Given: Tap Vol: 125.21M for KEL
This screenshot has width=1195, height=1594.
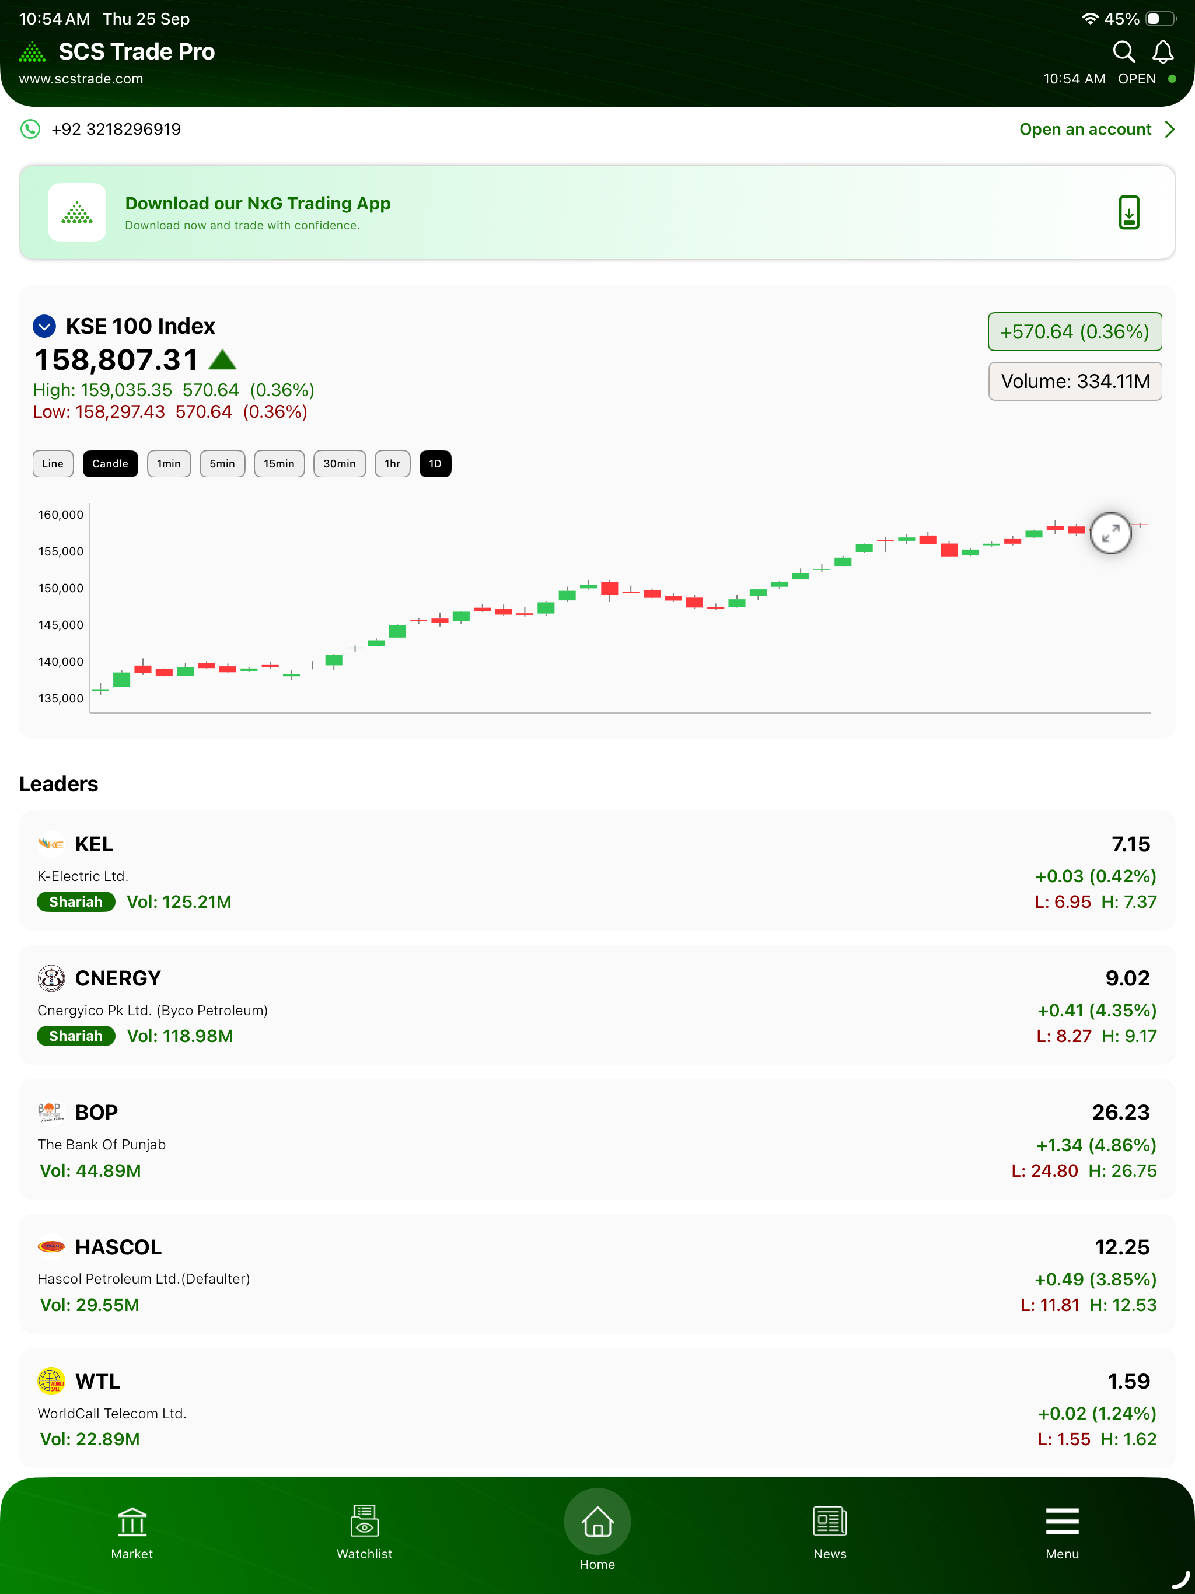Looking at the screenshot, I should pyautogui.click(x=179, y=901).
